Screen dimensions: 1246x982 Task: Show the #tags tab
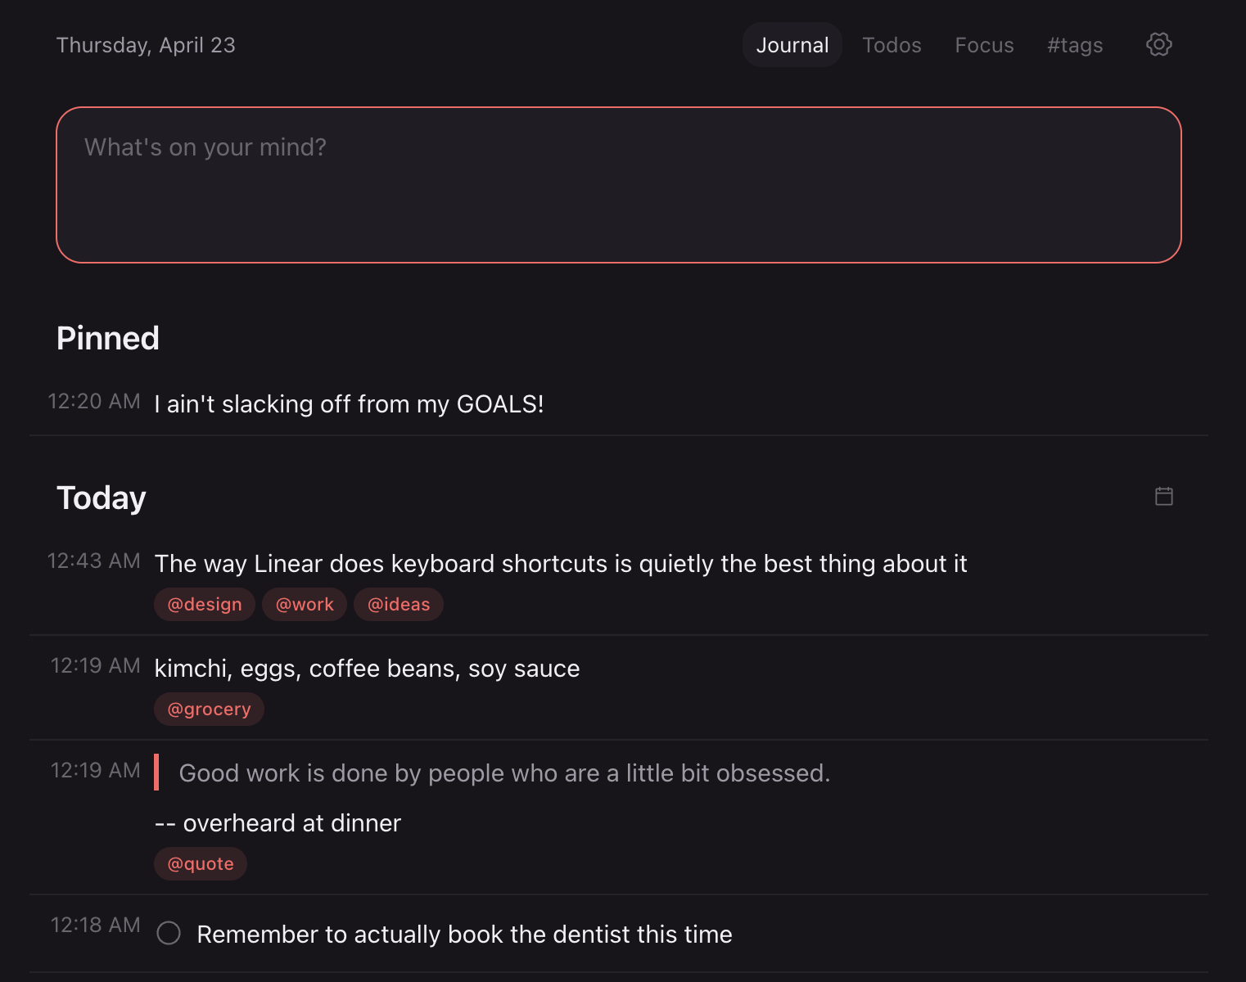pos(1074,45)
